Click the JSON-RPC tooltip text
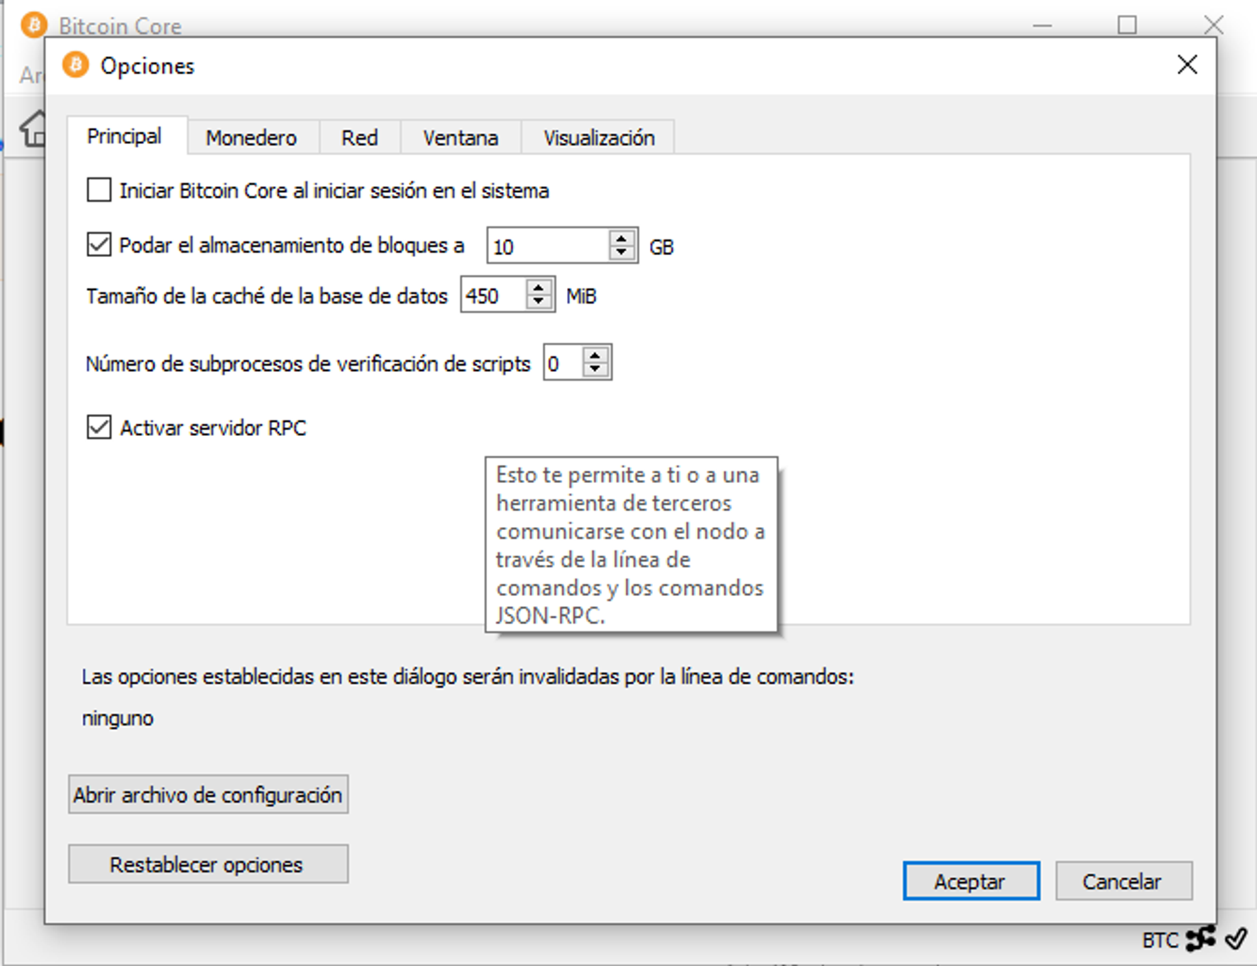Screen dimensions: 1257x966 pyautogui.click(x=630, y=545)
